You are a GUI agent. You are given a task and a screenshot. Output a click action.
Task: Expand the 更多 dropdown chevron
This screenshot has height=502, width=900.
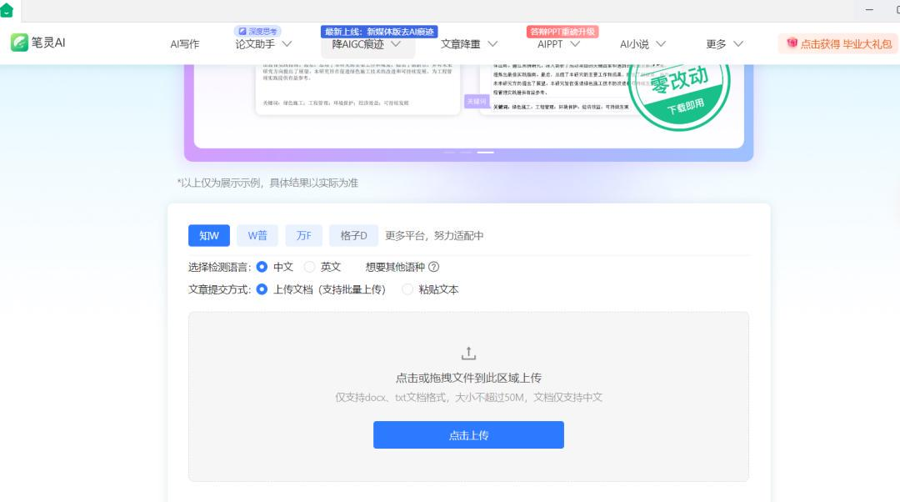point(738,44)
